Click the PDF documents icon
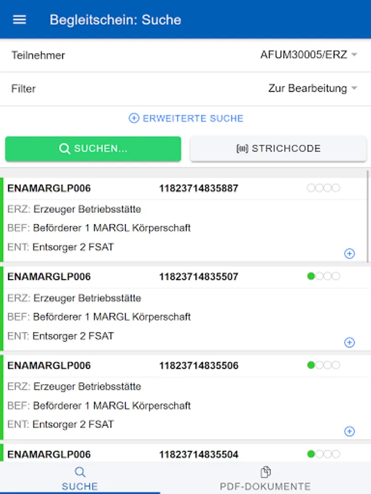The image size is (371, 494). (265, 472)
